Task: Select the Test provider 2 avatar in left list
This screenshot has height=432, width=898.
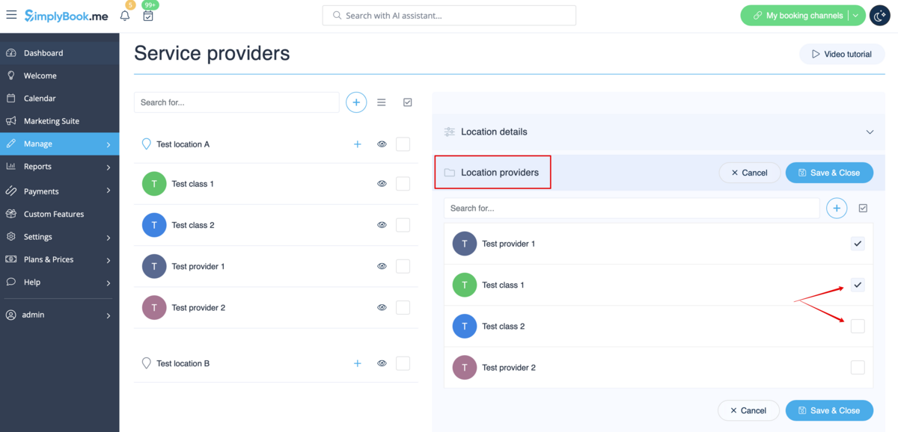Action: pyautogui.click(x=154, y=308)
